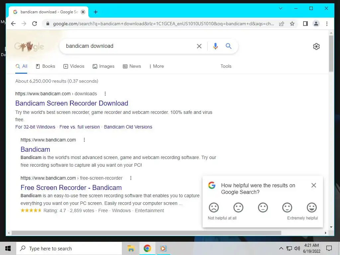Open Chrome three-dot menu
The image size is (340, 255).
[x=327, y=24]
